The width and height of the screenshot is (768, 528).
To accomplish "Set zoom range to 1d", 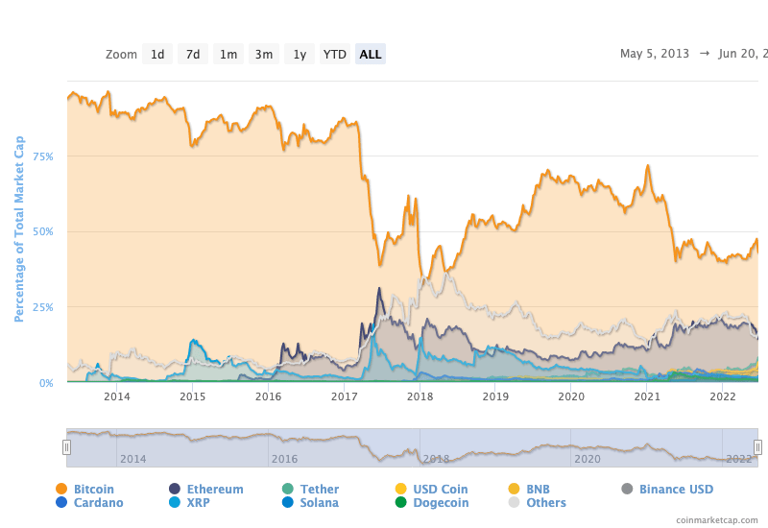I will pos(157,55).
